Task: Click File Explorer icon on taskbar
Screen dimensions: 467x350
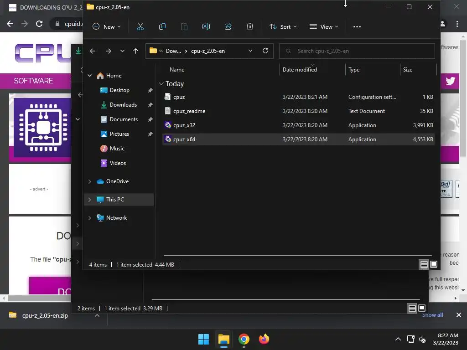Action: (x=223, y=339)
